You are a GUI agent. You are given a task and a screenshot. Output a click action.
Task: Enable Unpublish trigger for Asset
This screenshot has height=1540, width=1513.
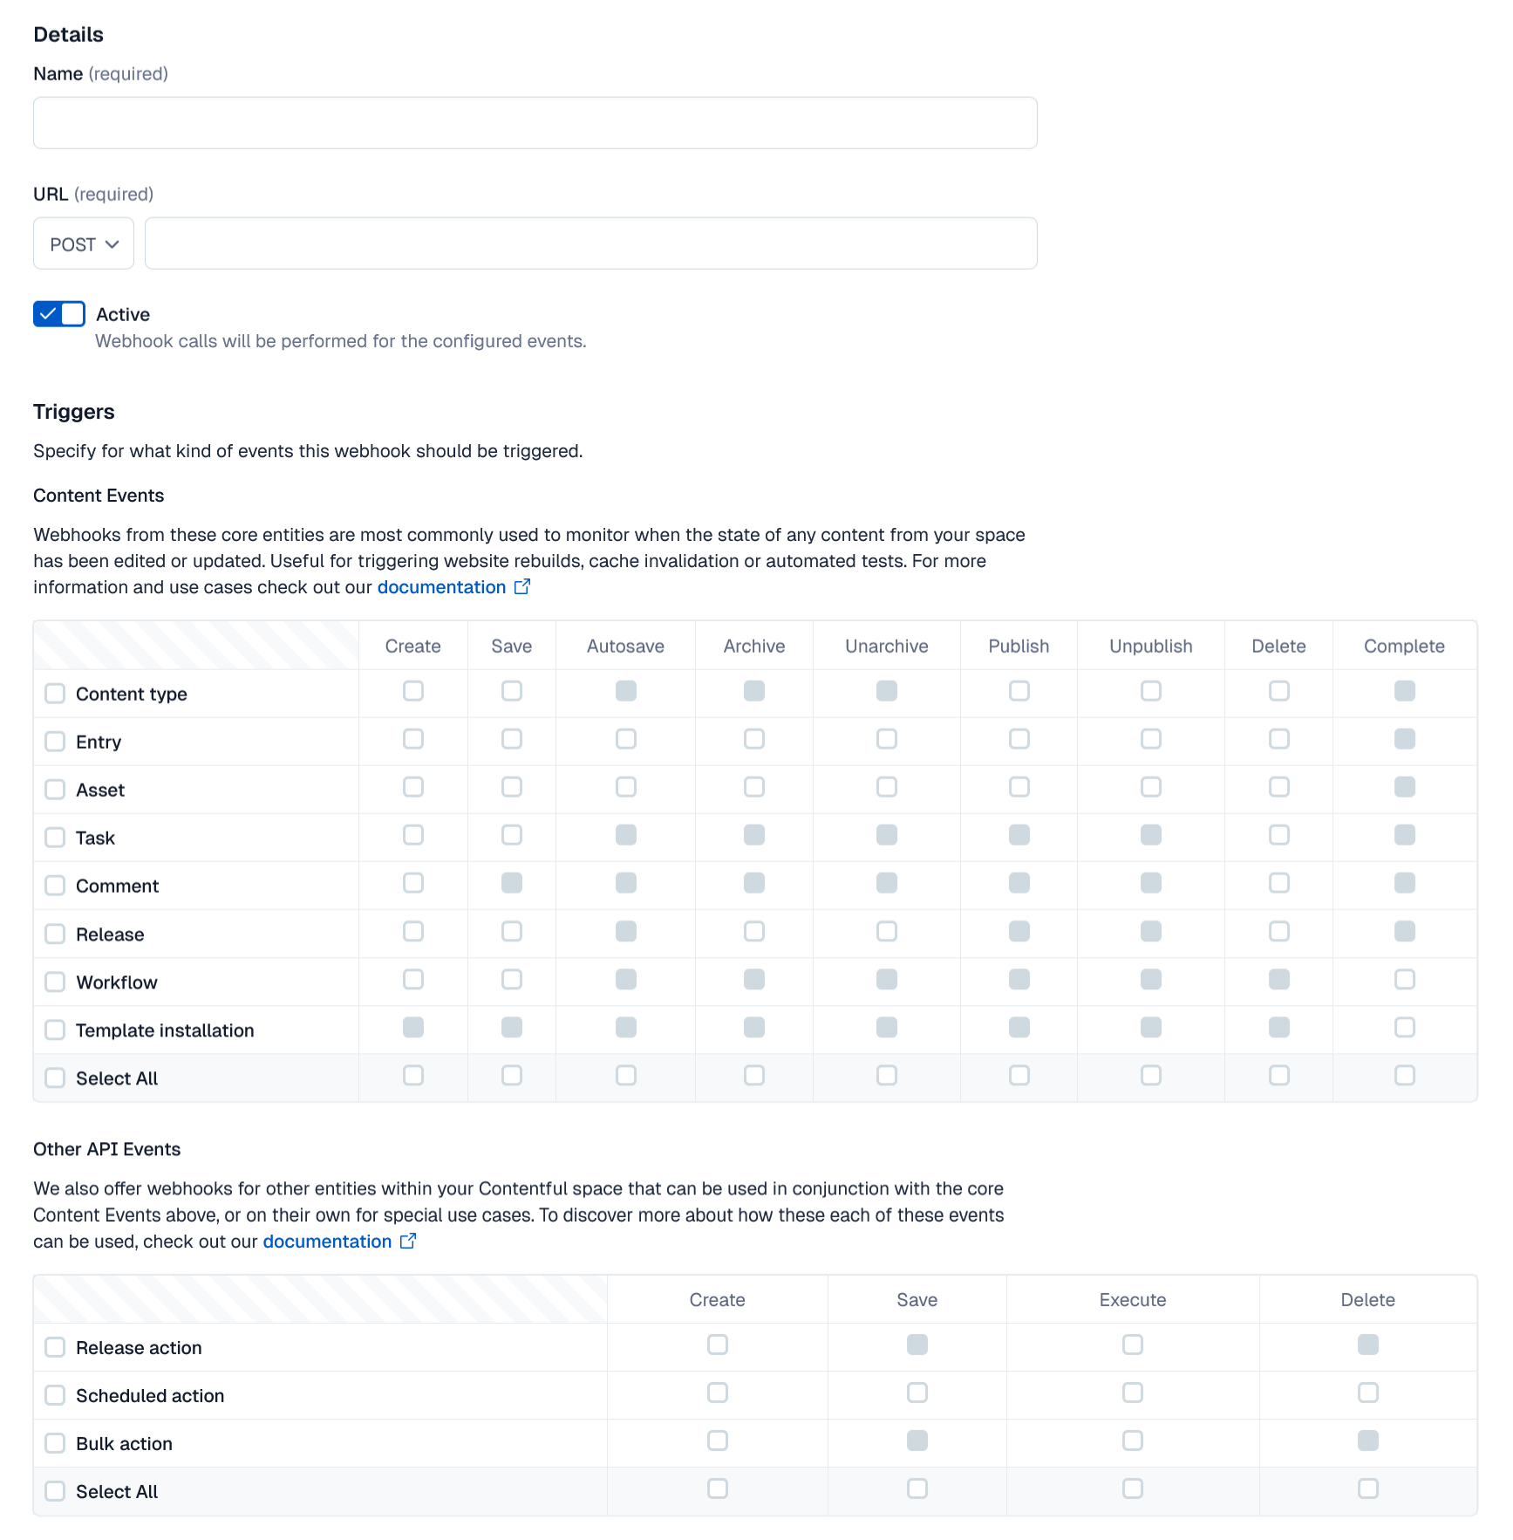pos(1150,787)
